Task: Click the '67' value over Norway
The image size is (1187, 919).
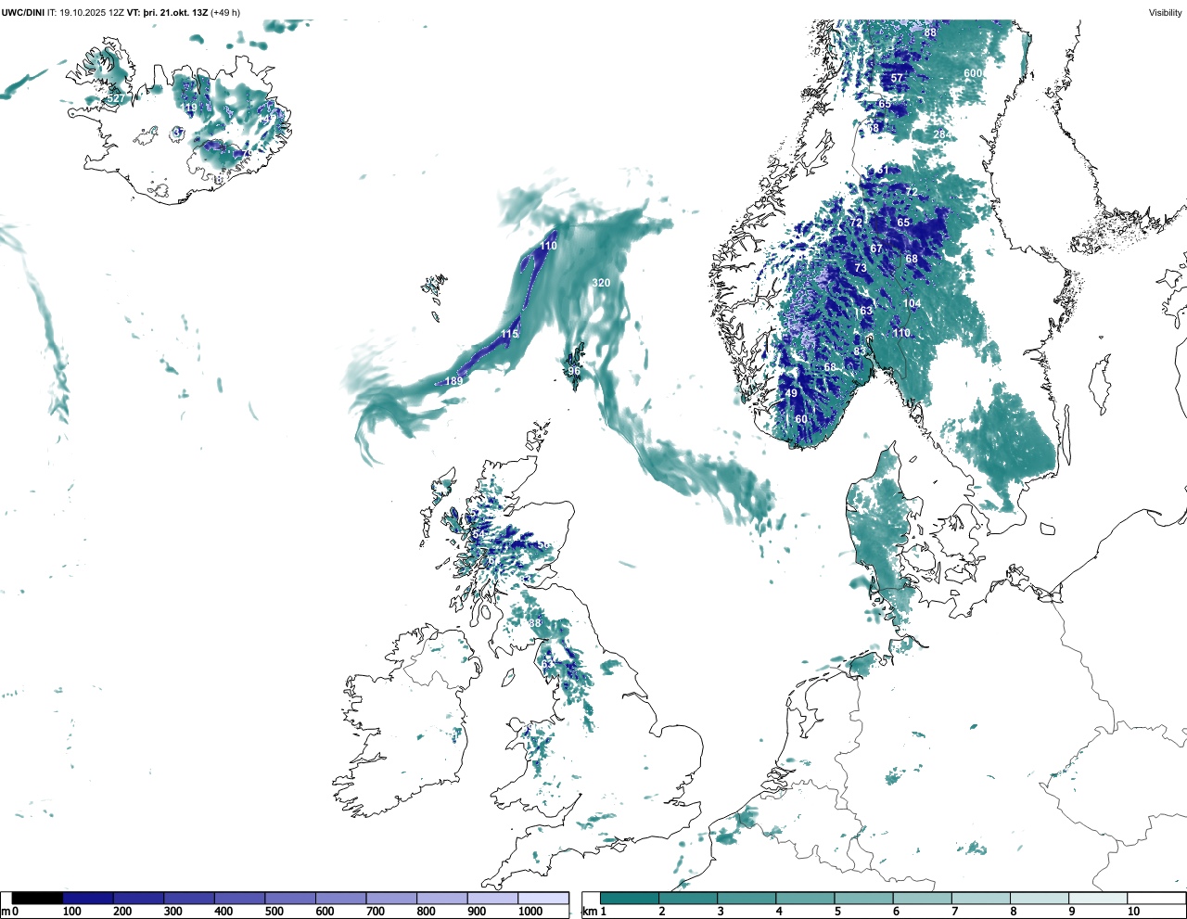Action: click(876, 249)
